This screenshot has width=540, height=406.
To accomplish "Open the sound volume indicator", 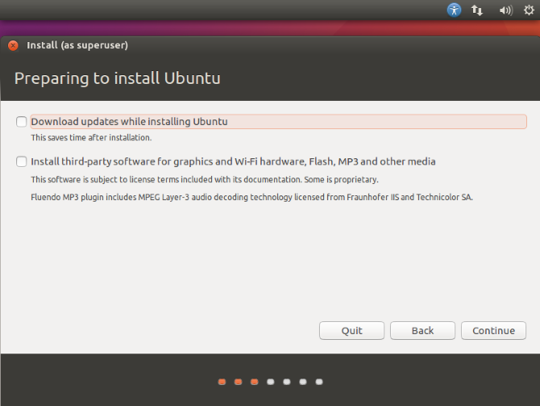I will click(505, 10).
